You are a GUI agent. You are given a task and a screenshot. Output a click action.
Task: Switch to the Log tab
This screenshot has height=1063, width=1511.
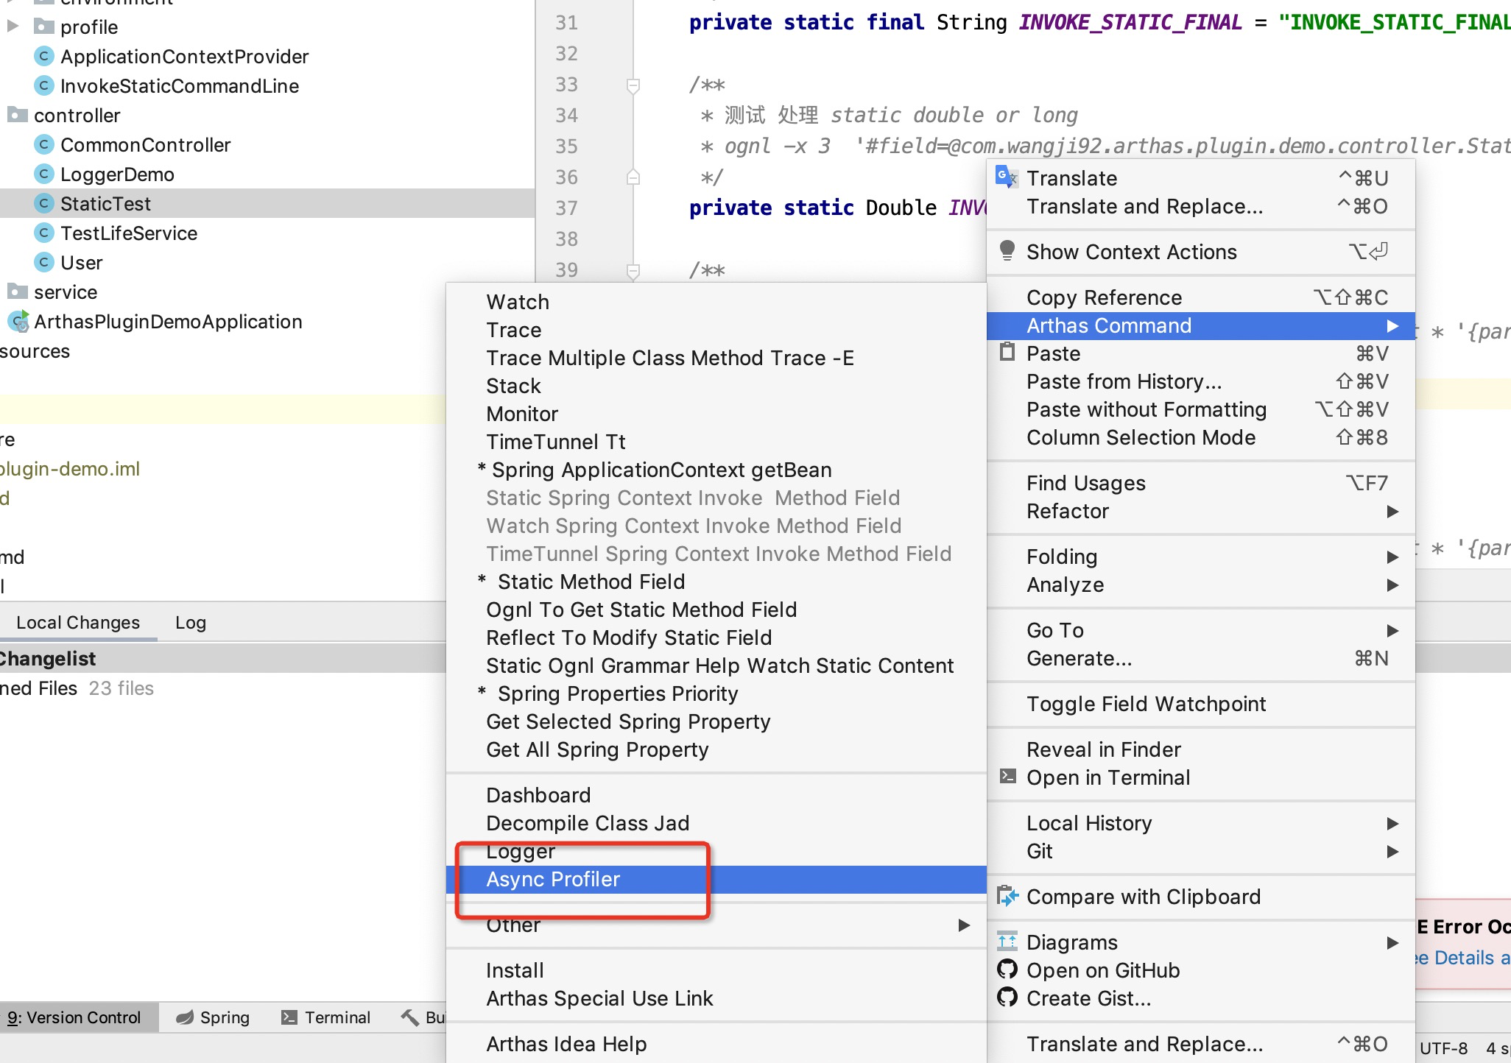point(190,623)
